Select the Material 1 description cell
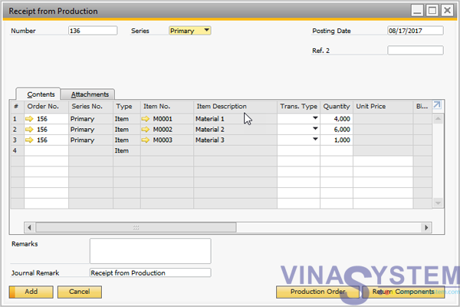Screen dimensions: 460x307 pyautogui.click(x=235, y=119)
